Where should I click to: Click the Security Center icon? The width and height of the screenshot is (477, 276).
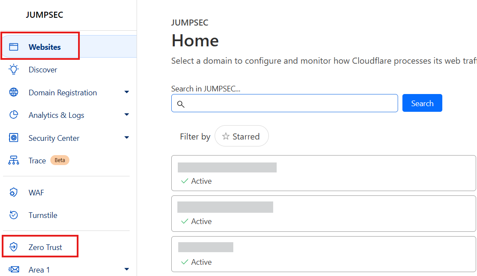14,138
